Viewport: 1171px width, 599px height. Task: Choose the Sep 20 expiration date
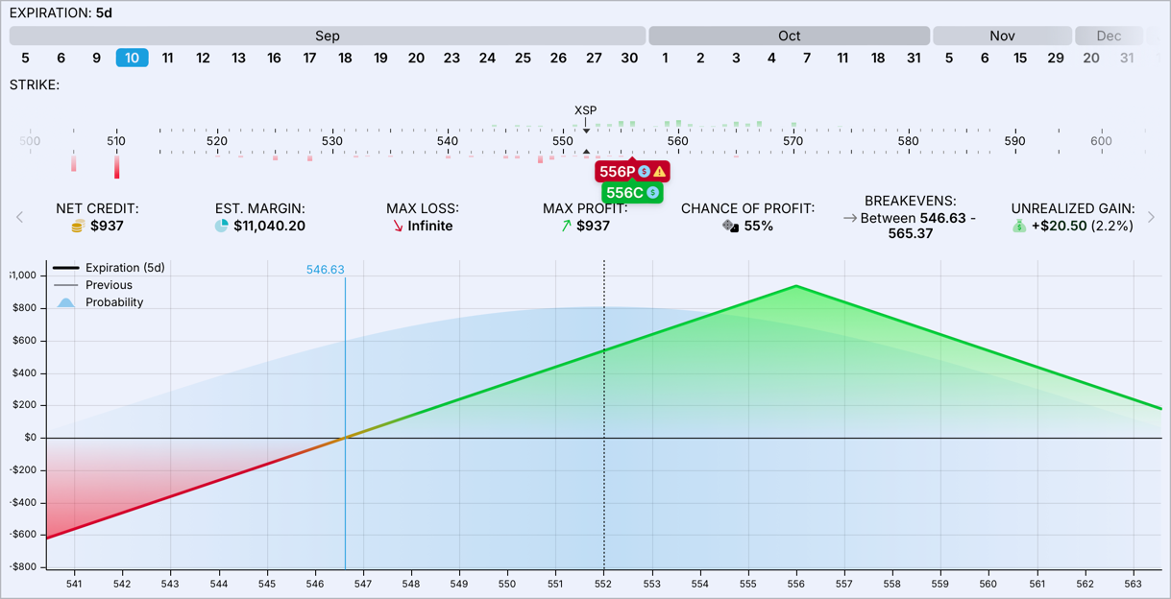[x=416, y=58]
